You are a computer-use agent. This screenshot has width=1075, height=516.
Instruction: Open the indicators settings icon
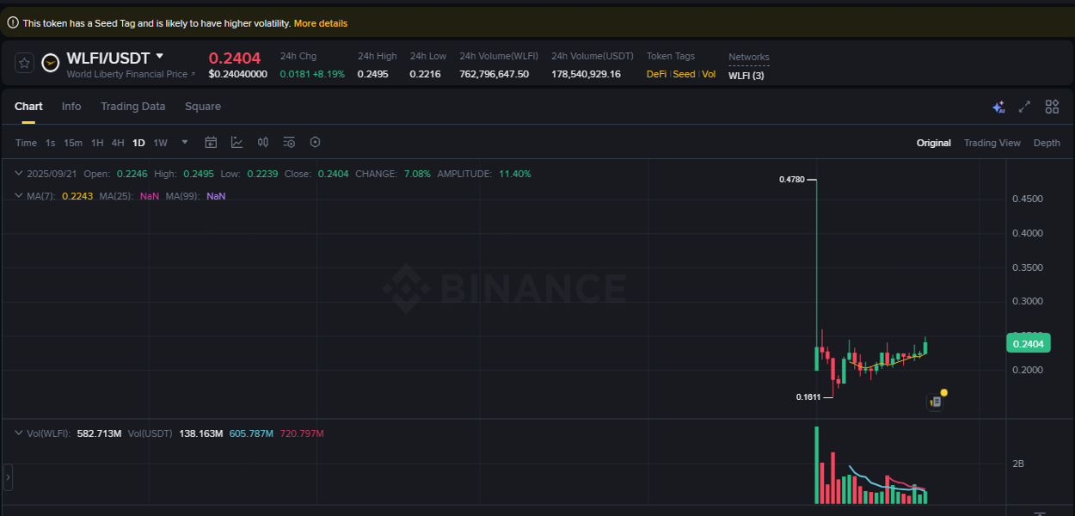tap(288, 142)
